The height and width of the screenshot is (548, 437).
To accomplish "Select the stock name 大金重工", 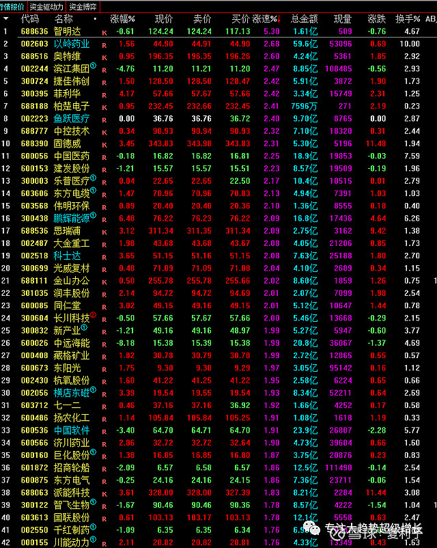I will (72, 243).
